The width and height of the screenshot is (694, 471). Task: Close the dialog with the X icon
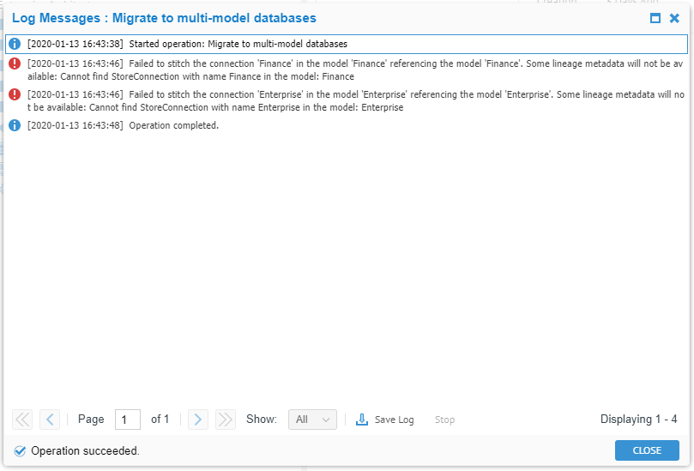click(674, 18)
